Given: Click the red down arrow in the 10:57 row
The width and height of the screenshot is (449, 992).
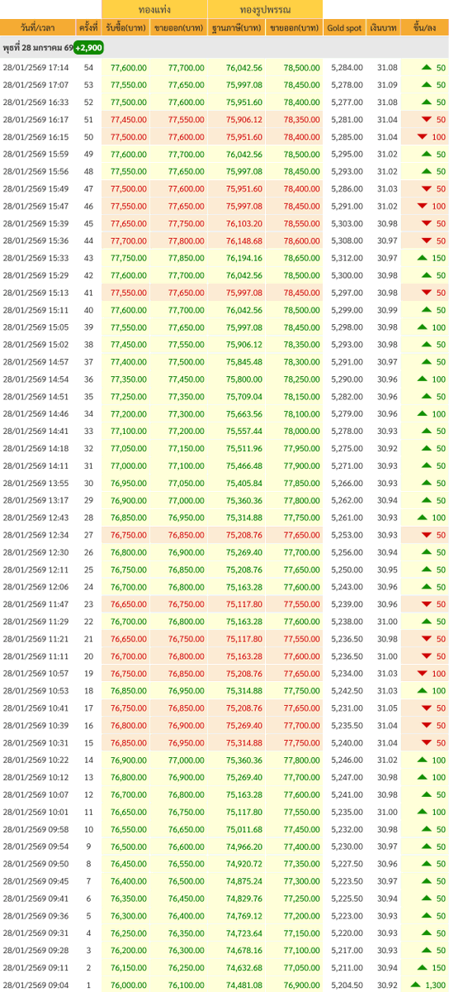Looking at the screenshot, I should [423, 674].
